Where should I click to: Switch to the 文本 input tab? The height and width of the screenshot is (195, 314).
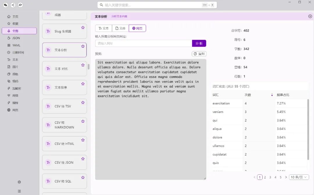[104, 28]
